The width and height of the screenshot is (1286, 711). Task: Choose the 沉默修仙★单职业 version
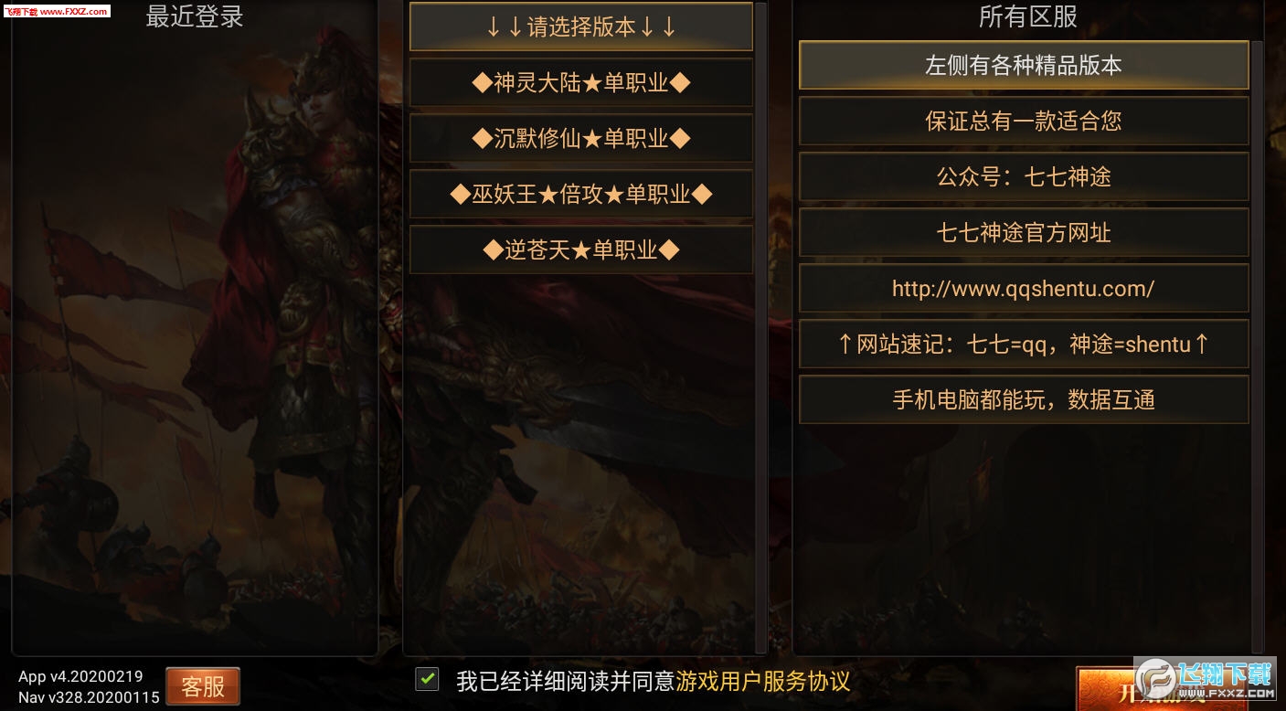coord(581,138)
